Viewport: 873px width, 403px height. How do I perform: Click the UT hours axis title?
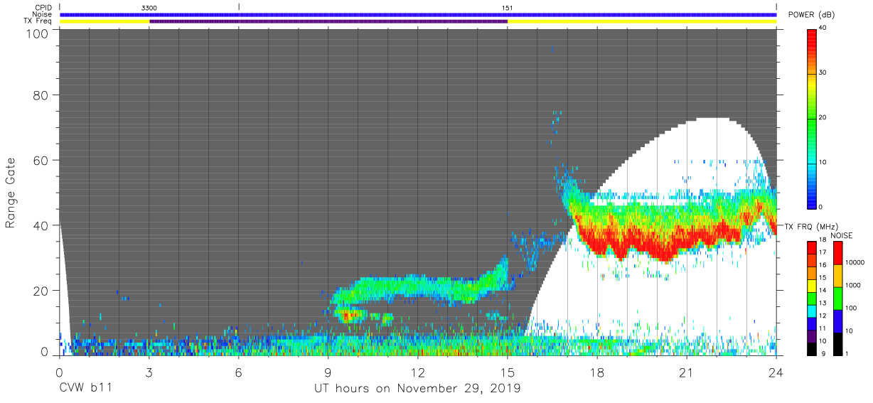(x=418, y=389)
